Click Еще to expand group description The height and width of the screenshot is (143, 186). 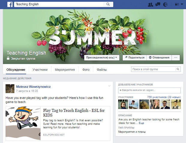point(141,123)
